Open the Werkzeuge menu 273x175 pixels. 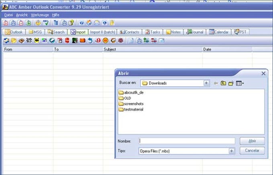tap(40, 15)
